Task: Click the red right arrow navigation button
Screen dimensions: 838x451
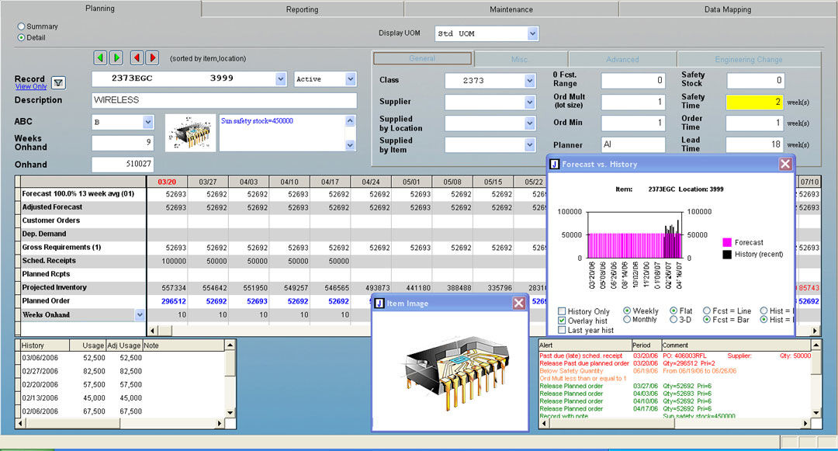Action: pyautogui.click(x=153, y=57)
